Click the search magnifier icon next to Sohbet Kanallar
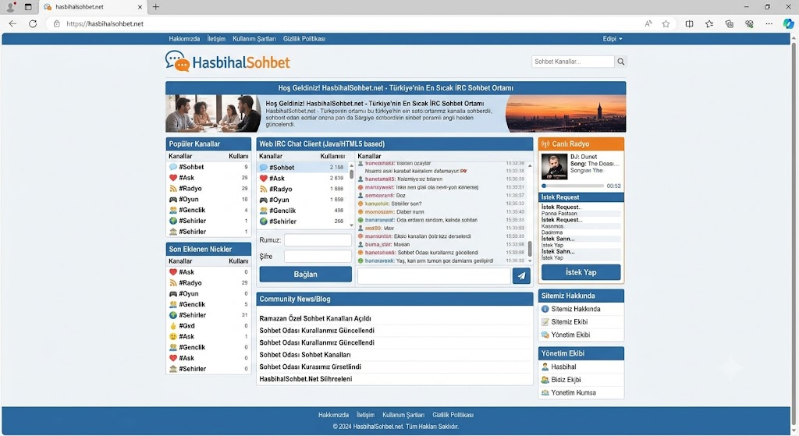The width and height of the screenshot is (799, 436). [620, 62]
